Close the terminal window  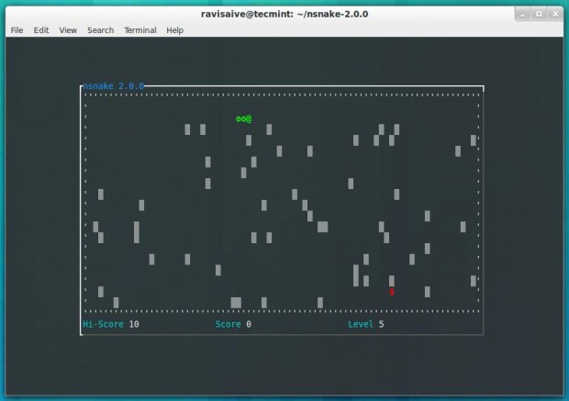click(x=555, y=14)
